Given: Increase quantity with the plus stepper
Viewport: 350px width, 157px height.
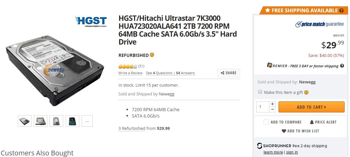Looking at the screenshot, I should (x=272, y=104).
